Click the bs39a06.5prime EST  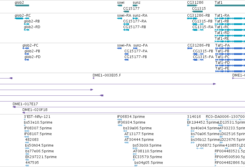click(137, 128)
